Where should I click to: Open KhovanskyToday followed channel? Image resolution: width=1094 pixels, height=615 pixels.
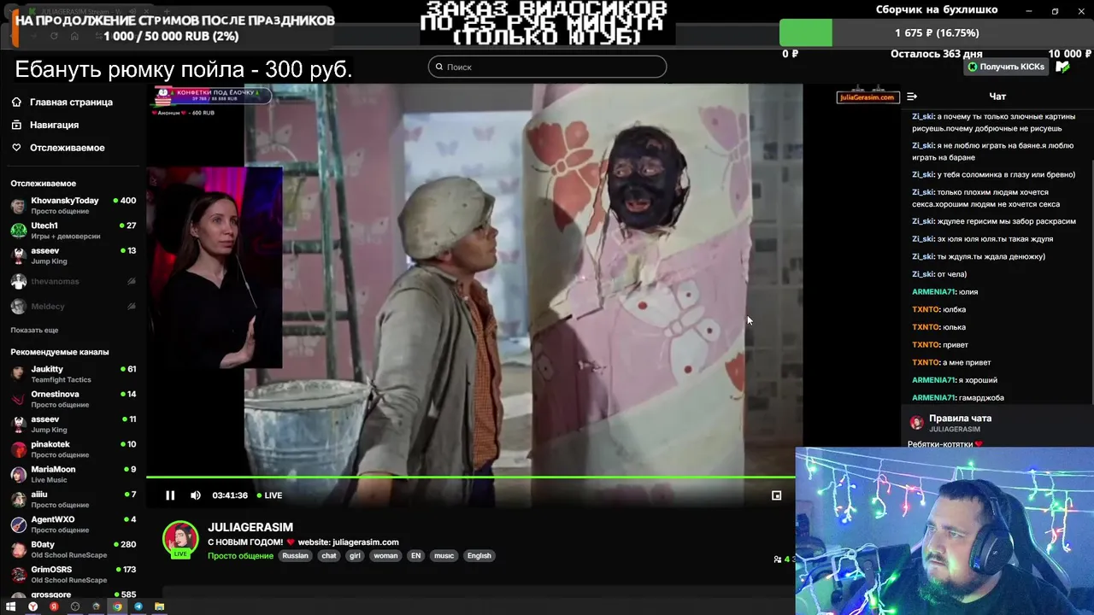[73, 205]
